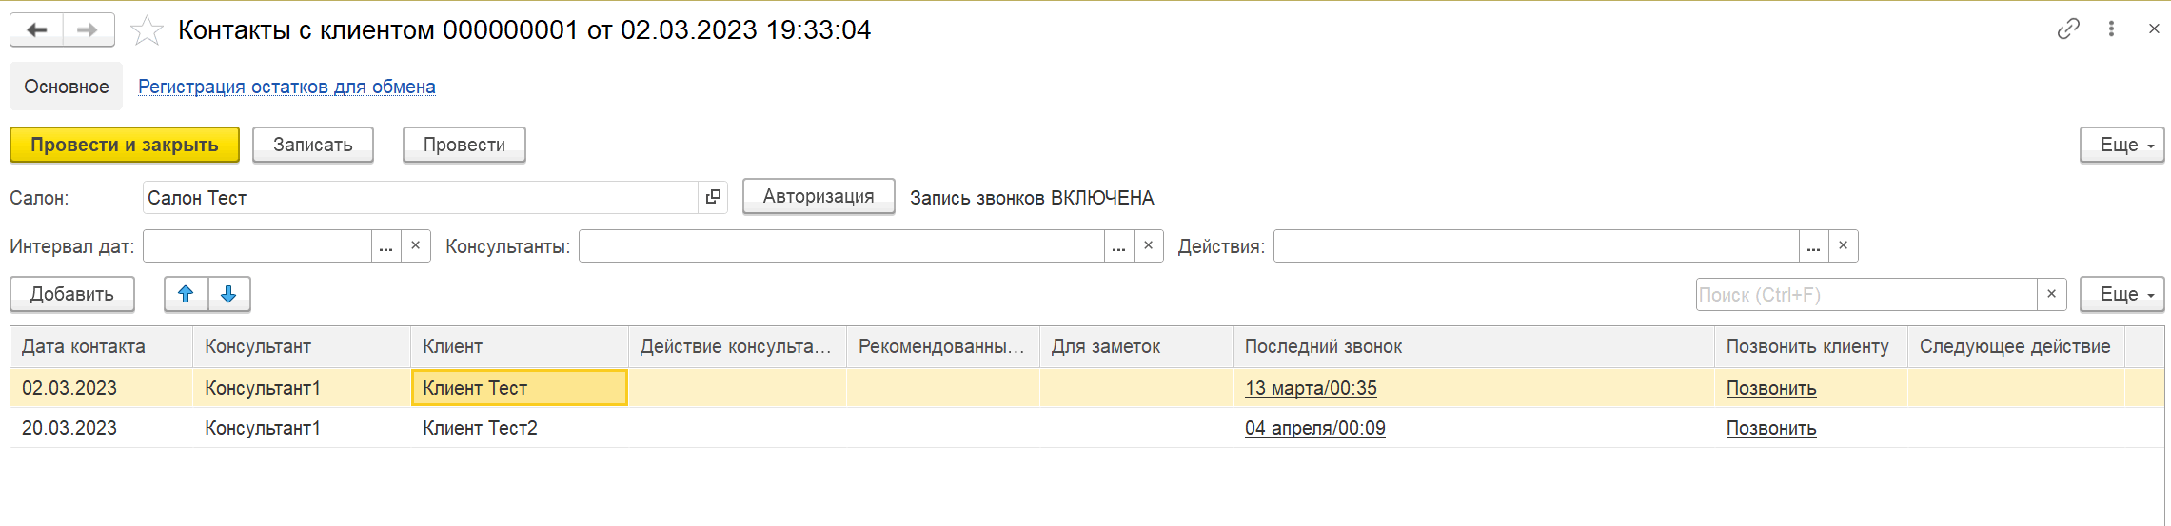The image size is (2171, 526).
Task: Open Интервал дат selection dialog
Action: (385, 246)
